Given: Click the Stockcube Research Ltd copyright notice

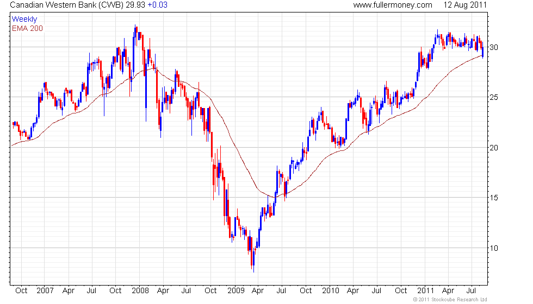Looking at the screenshot, I should [450, 300].
